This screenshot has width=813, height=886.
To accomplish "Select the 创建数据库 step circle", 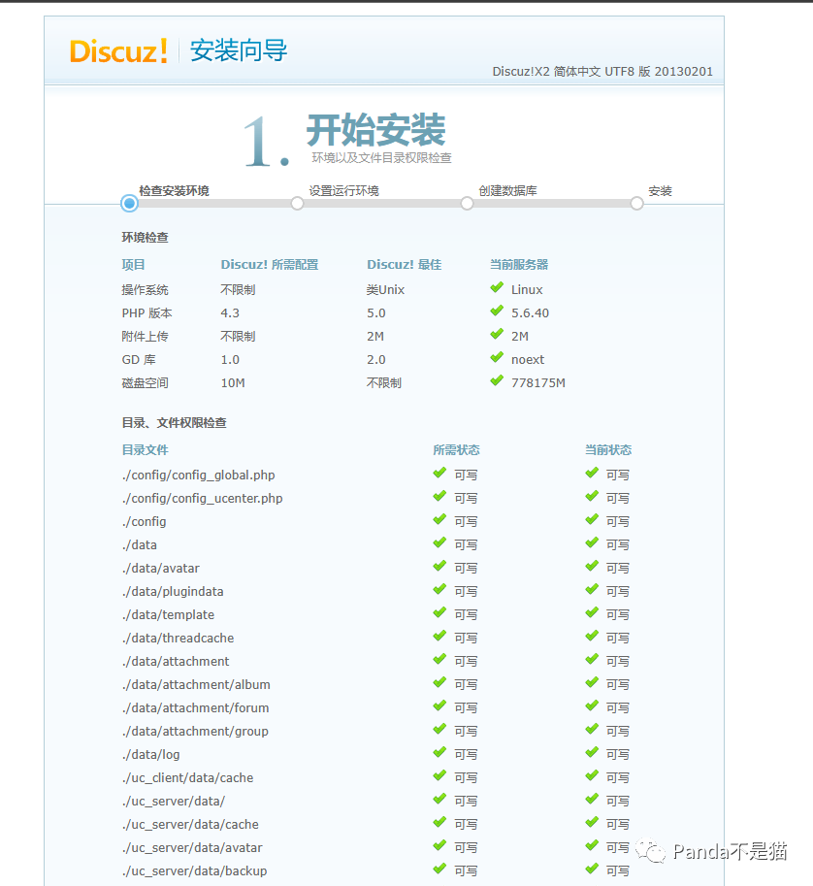I will click(x=467, y=204).
